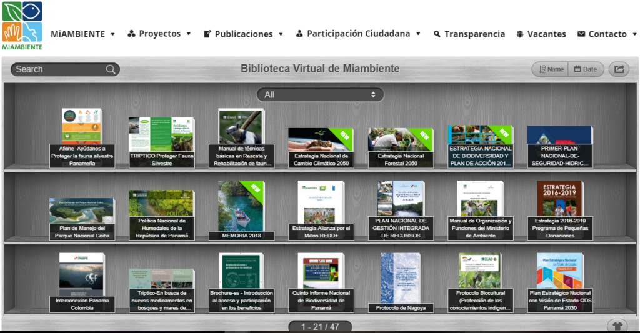Open Triptico-En busca de nuevos medicamentos book
The width and height of the screenshot is (640, 333).
coord(162,291)
